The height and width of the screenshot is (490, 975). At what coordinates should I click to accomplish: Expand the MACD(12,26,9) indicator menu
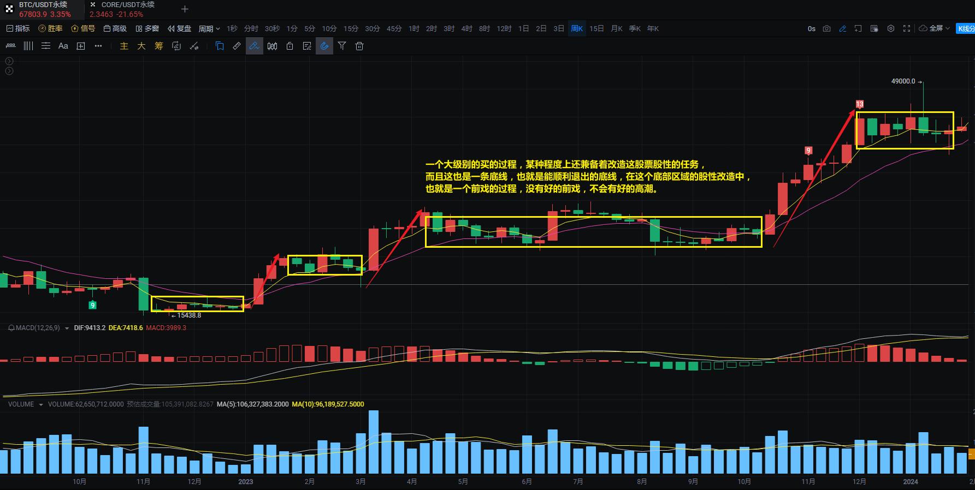[67, 328]
